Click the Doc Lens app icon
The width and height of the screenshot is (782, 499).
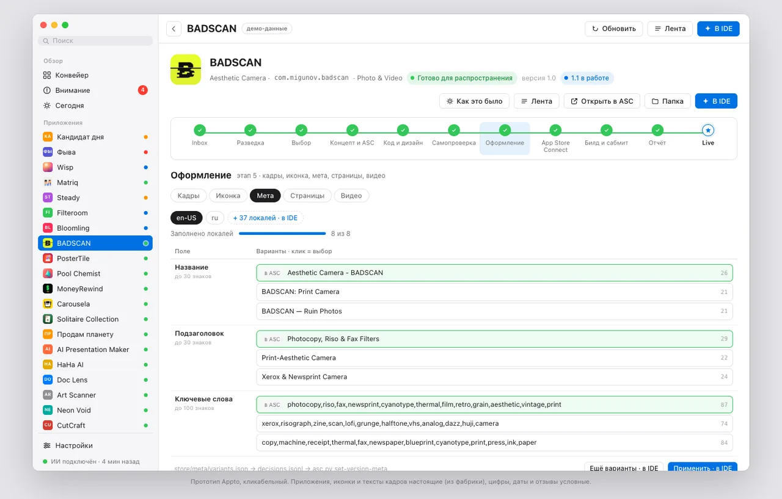[x=48, y=380]
